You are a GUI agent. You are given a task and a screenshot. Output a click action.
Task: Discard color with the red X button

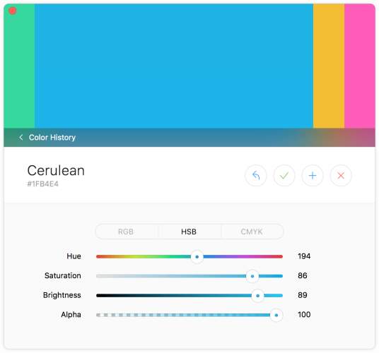pos(341,175)
